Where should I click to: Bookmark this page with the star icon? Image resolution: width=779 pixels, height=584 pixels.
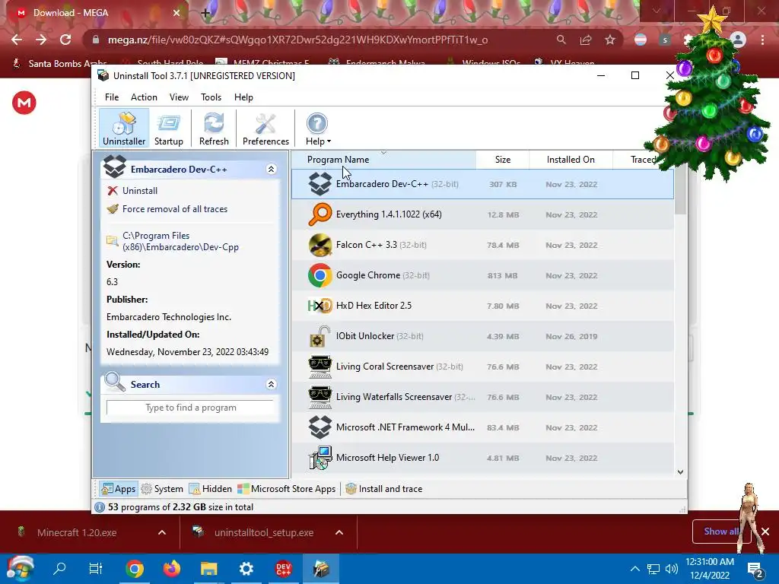[x=610, y=40]
